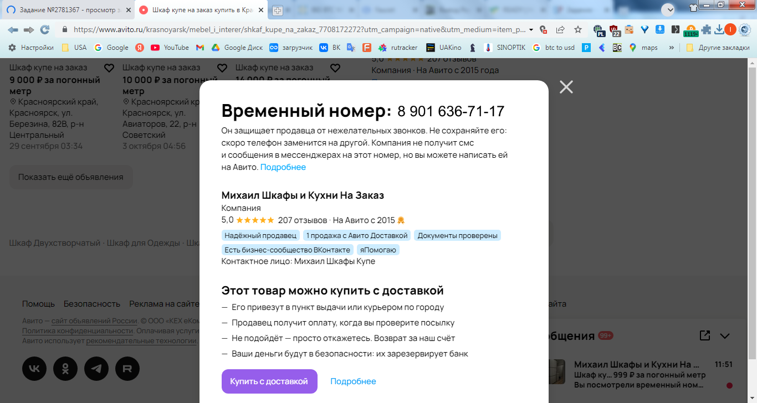Viewport: 757px width, 403px height.
Task: Open the uBlock shield extension with 22 badge
Action: (x=614, y=30)
